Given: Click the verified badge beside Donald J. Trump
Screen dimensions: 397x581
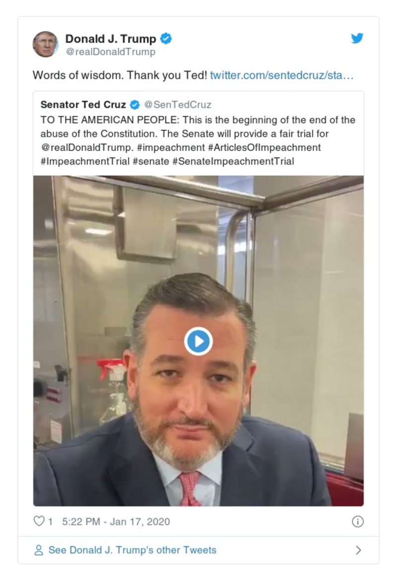Looking at the screenshot, I should tap(167, 38).
